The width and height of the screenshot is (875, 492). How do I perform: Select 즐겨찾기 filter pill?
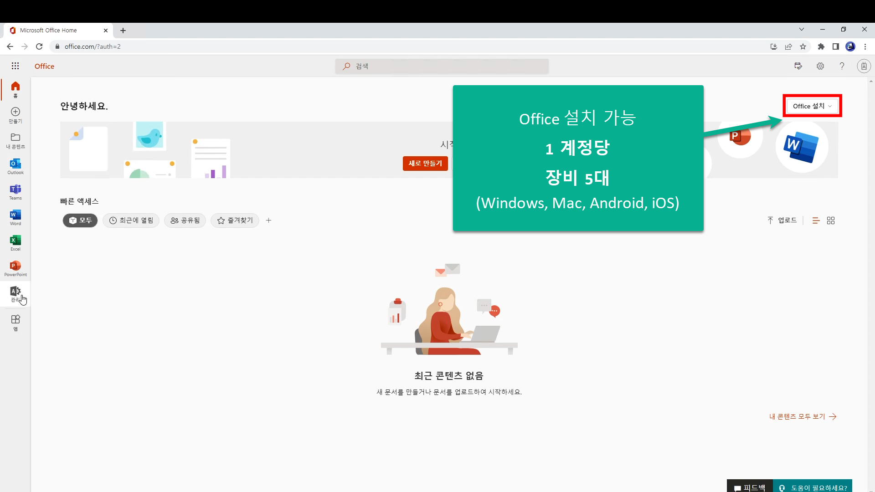point(235,220)
